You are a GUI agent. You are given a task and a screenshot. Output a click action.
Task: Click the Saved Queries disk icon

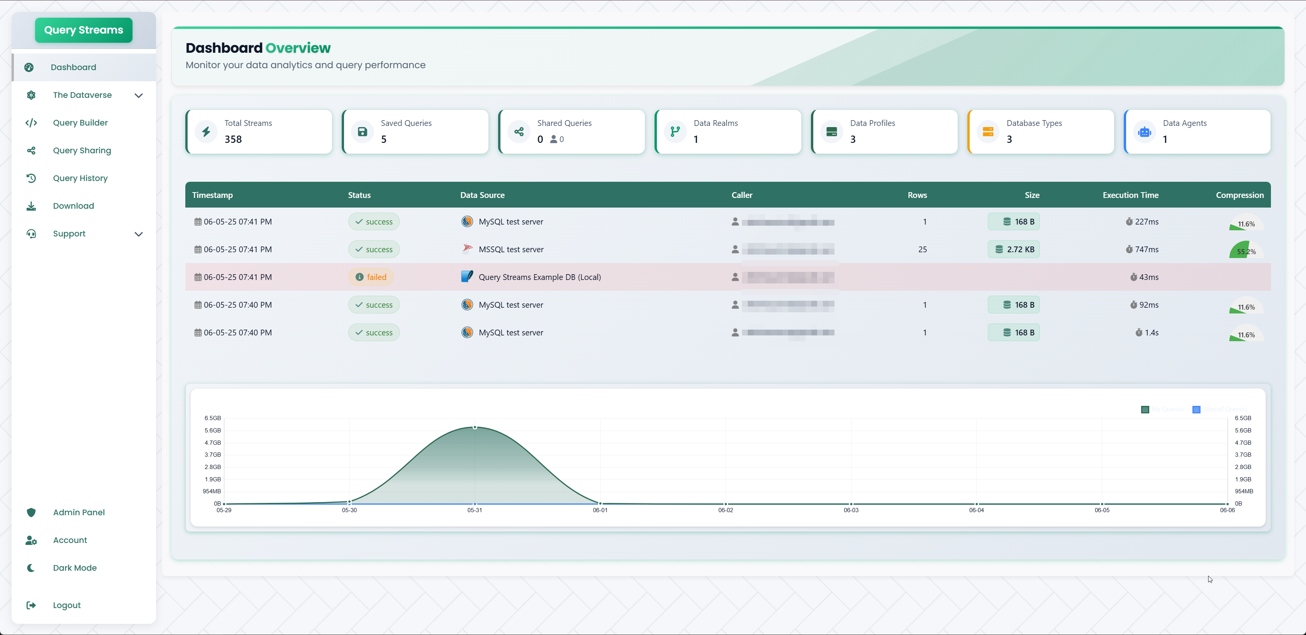point(362,132)
